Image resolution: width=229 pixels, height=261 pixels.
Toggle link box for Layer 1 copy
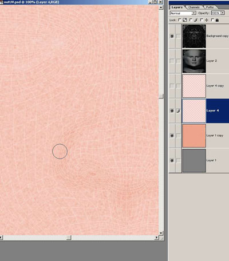coord(178,136)
